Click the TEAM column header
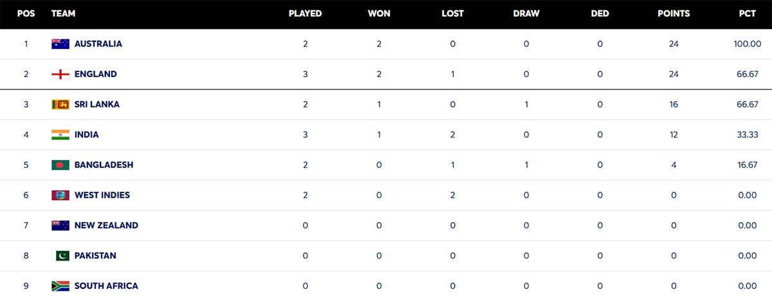 tap(62, 14)
